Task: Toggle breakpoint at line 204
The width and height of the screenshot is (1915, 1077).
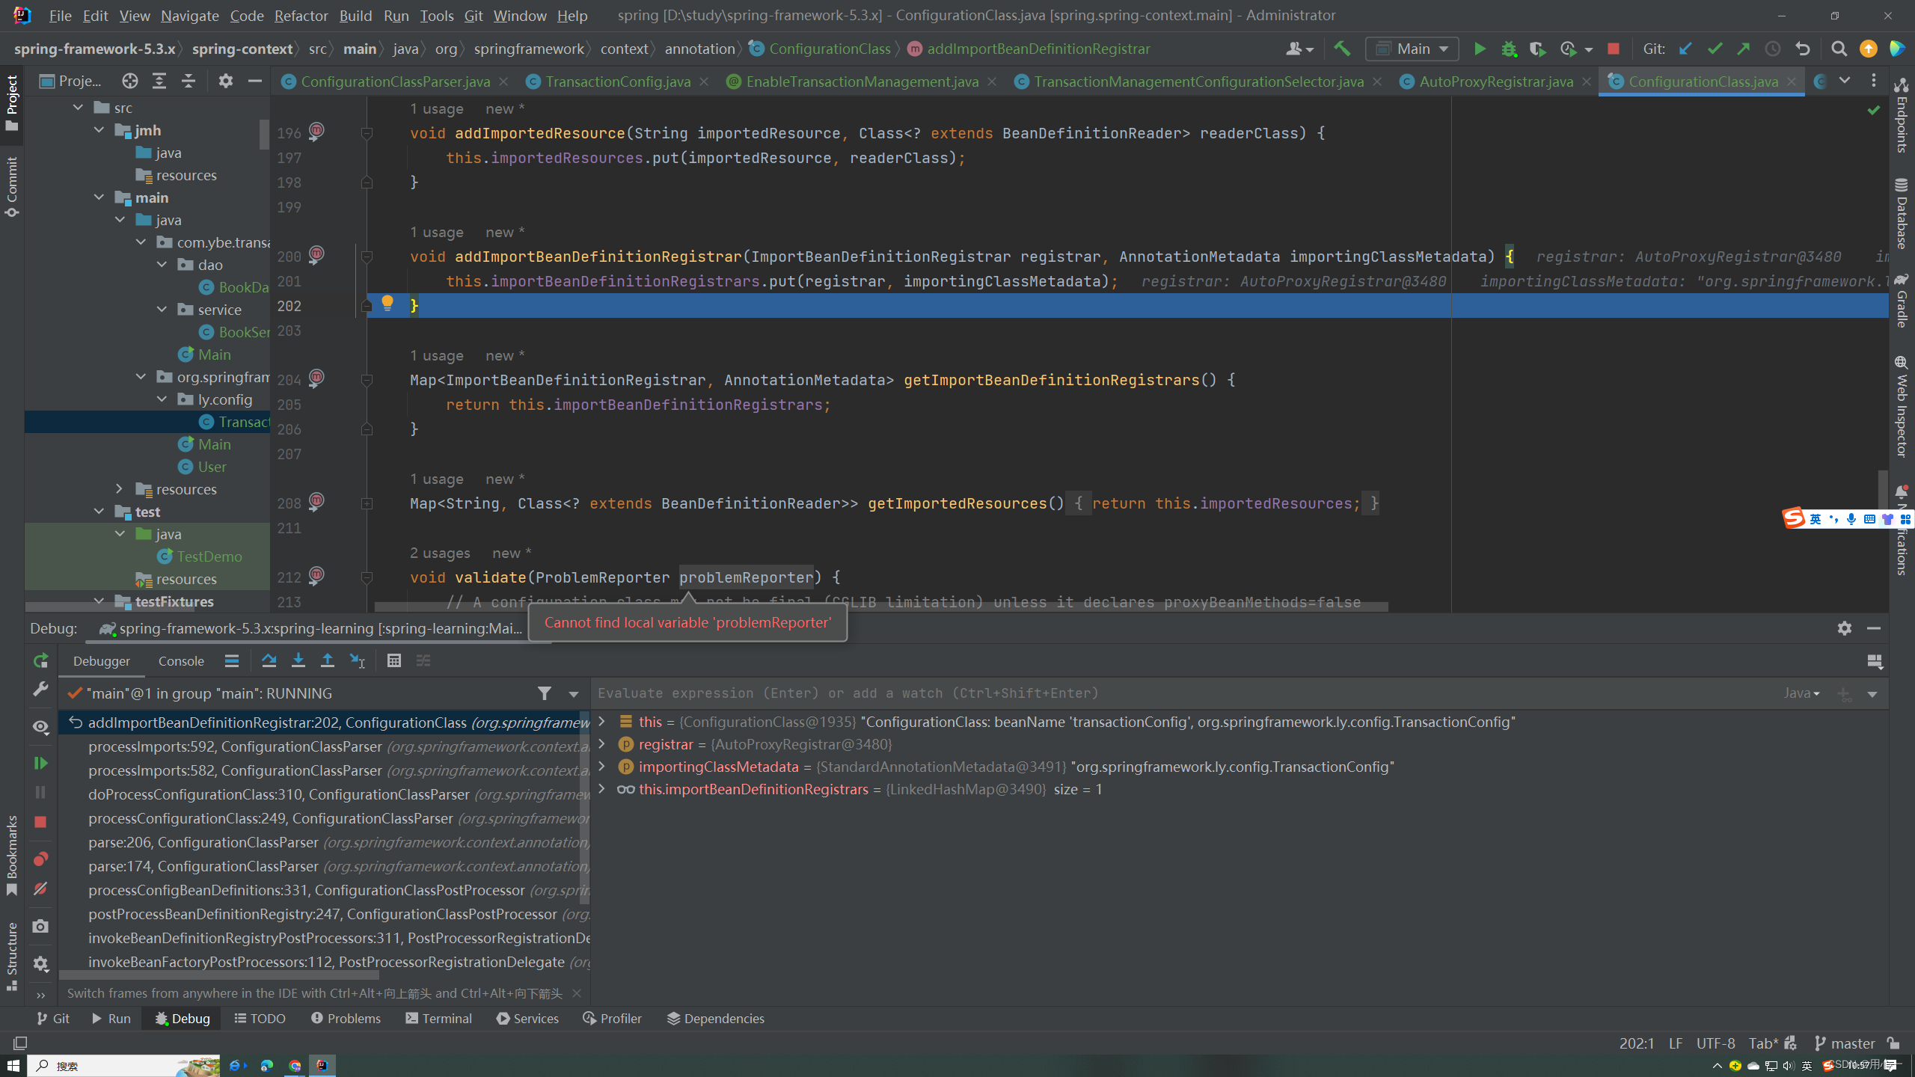Action: point(316,378)
